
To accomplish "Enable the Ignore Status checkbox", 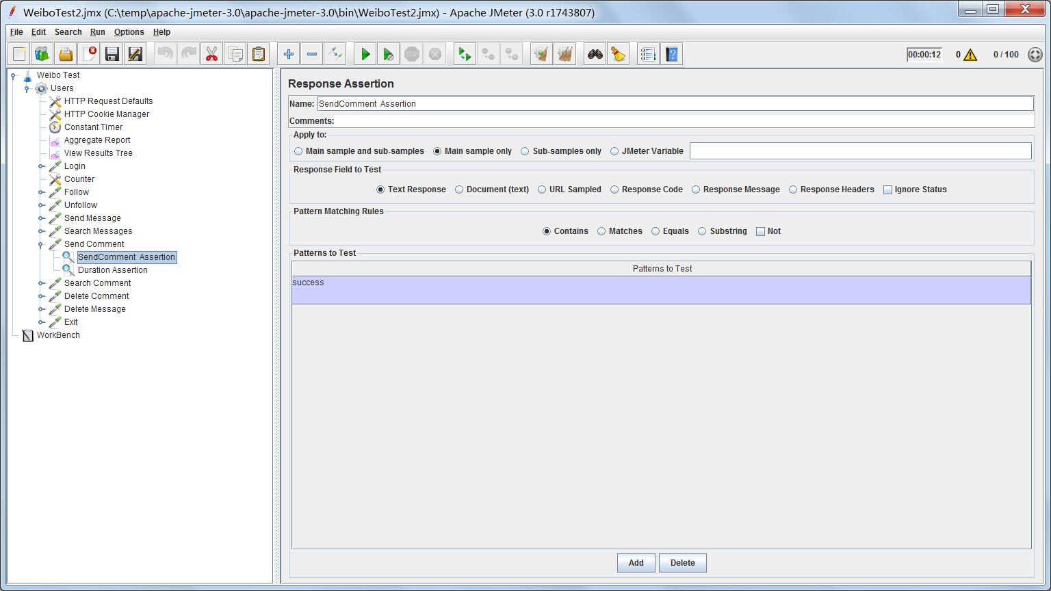I will pyautogui.click(x=915, y=189).
